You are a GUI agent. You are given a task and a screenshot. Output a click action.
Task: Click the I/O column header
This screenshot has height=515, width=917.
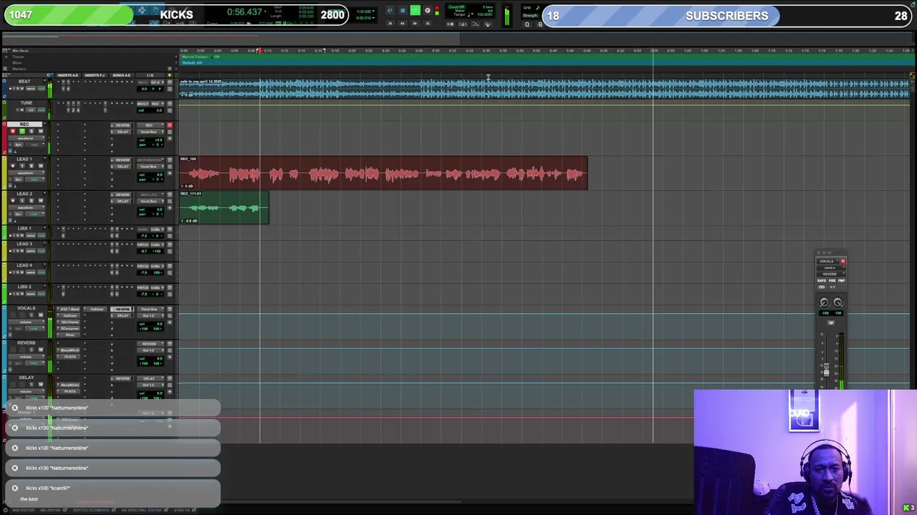[x=150, y=75]
